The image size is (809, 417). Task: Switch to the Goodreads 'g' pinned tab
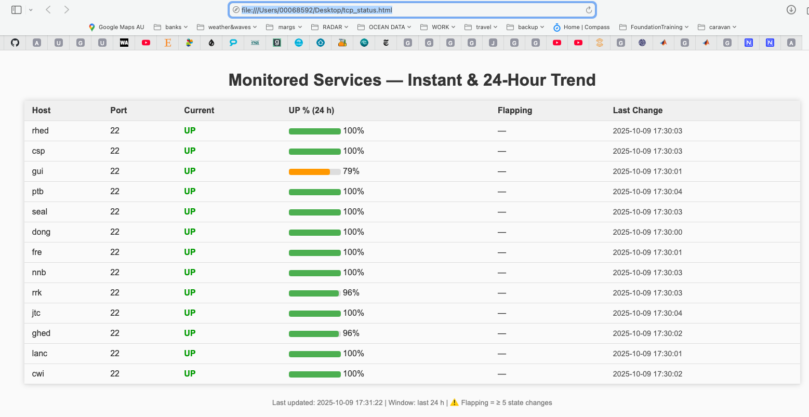[x=277, y=43]
